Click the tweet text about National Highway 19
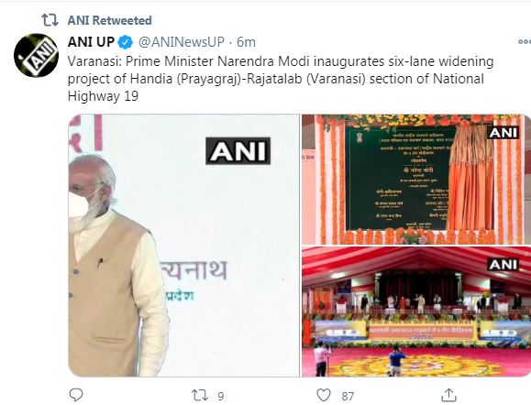 tap(281, 79)
